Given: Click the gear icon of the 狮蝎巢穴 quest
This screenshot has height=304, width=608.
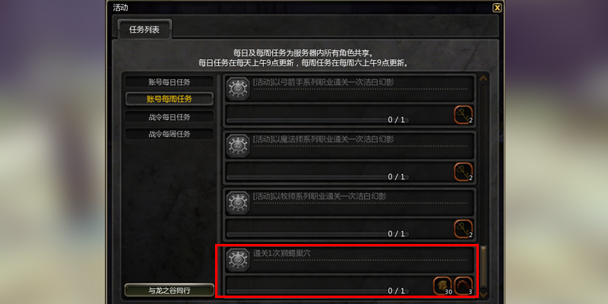Looking at the screenshot, I should (x=238, y=260).
